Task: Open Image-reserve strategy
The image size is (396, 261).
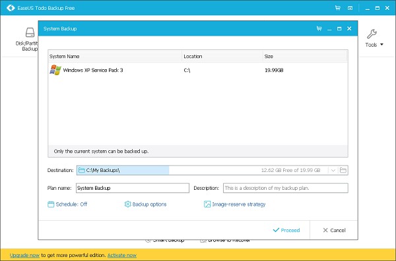Action: 234,204
